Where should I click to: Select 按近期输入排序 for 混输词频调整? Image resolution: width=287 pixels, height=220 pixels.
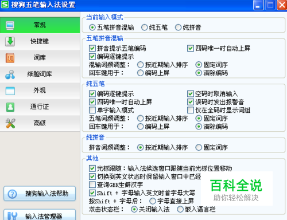(140, 65)
